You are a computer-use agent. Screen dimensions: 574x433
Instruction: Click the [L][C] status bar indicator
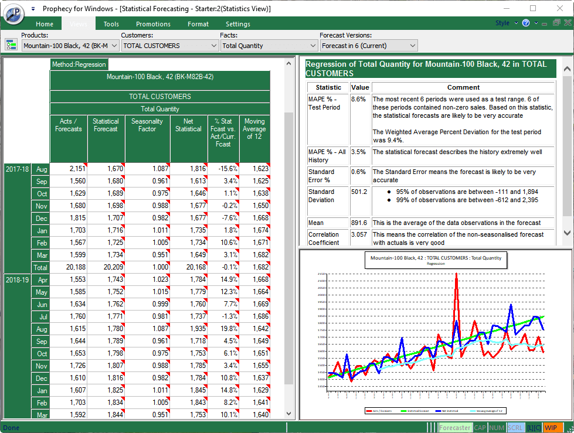[534, 428]
